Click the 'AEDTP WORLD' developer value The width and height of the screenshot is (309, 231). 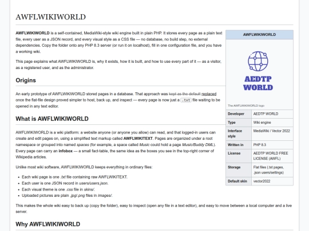point(266,114)
